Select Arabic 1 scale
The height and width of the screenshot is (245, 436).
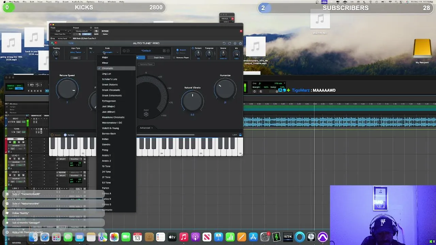click(x=116, y=155)
